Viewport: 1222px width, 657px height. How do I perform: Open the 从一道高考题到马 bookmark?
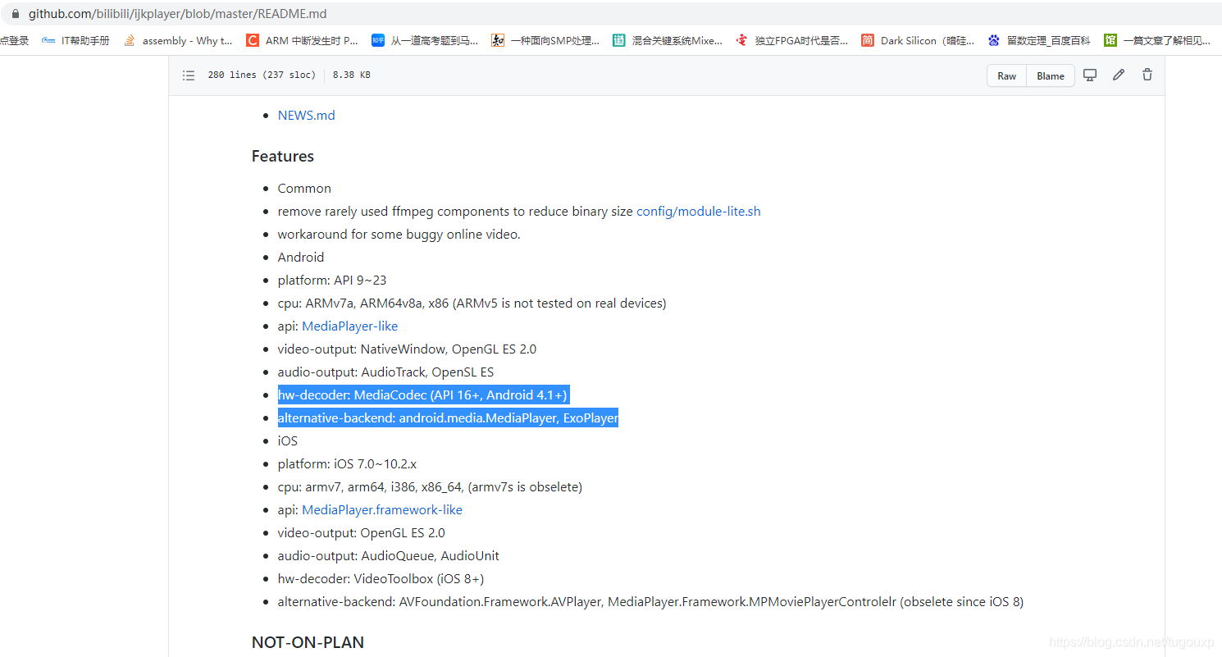(x=425, y=40)
